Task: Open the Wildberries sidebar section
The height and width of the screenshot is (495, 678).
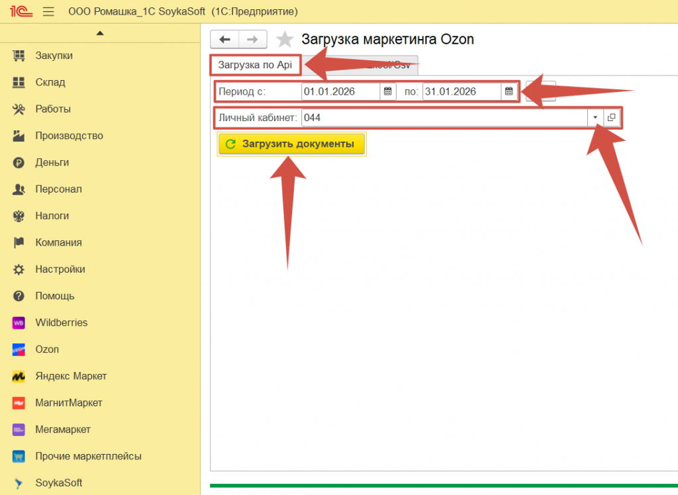Action: [61, 323]
